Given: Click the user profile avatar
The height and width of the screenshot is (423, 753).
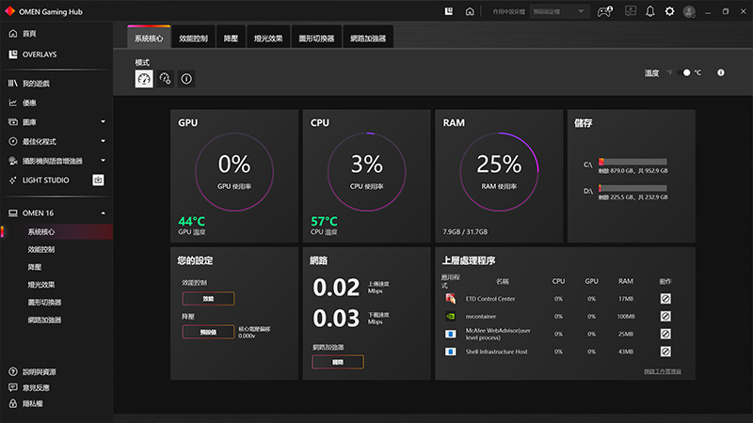Looking at the screenshot, I should tap(690, 11).
